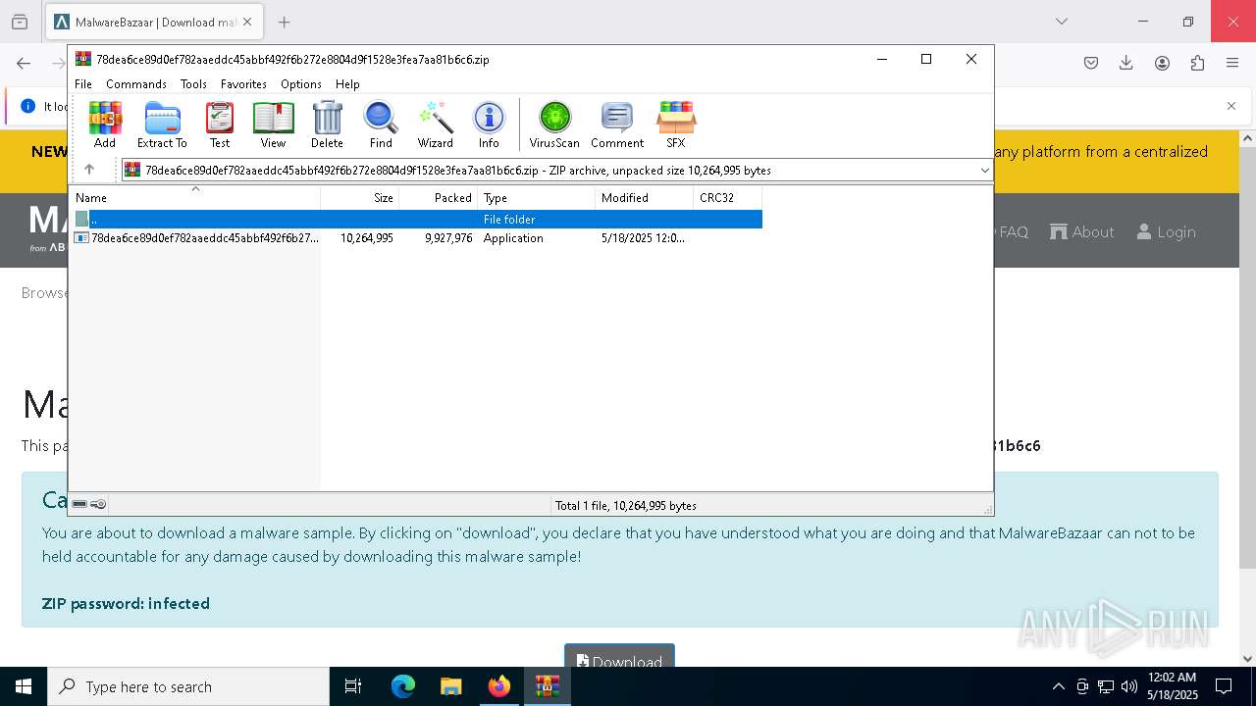Click the taskbar clock showing 12:02 AM
This screenshot has width=1256, height=706.
click(x=1172, y=686)
